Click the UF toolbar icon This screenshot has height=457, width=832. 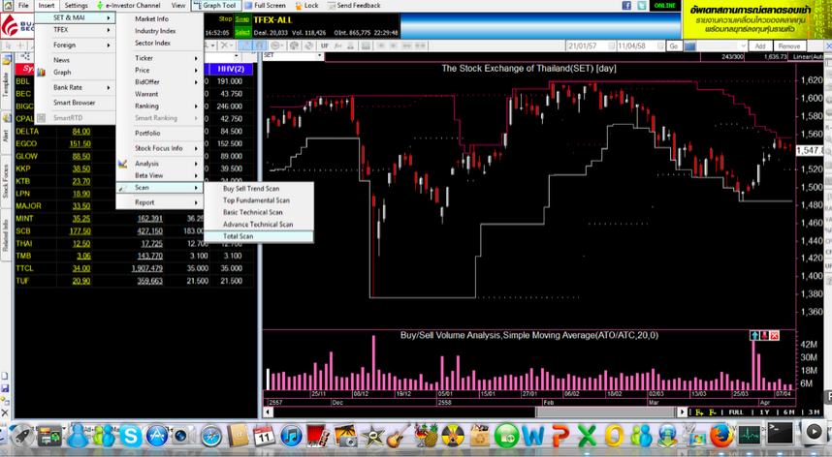[x=325, y=46]
